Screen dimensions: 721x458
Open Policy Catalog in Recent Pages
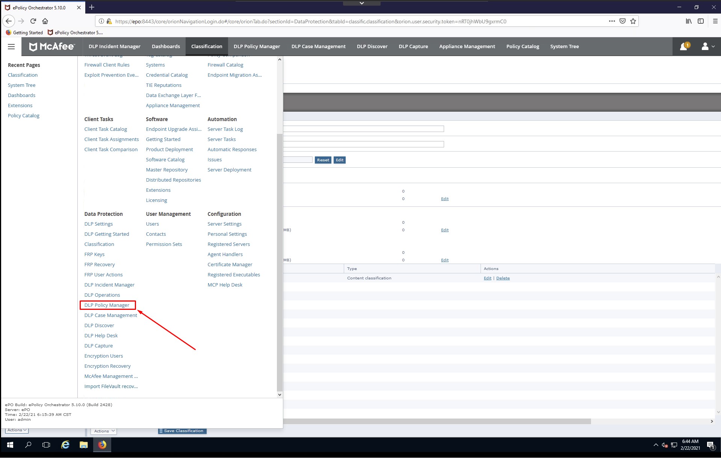(24, 115)
